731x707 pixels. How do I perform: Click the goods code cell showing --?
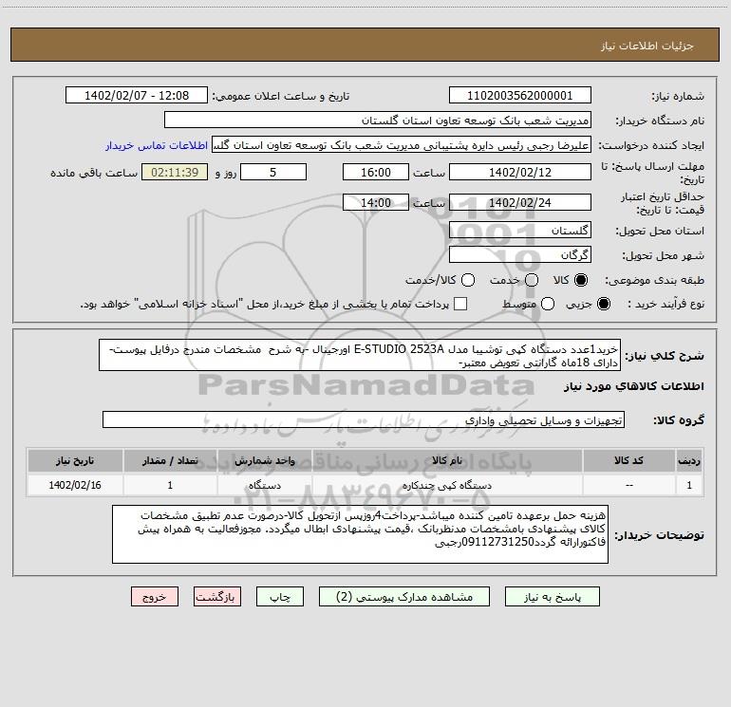tap(628, 485)
